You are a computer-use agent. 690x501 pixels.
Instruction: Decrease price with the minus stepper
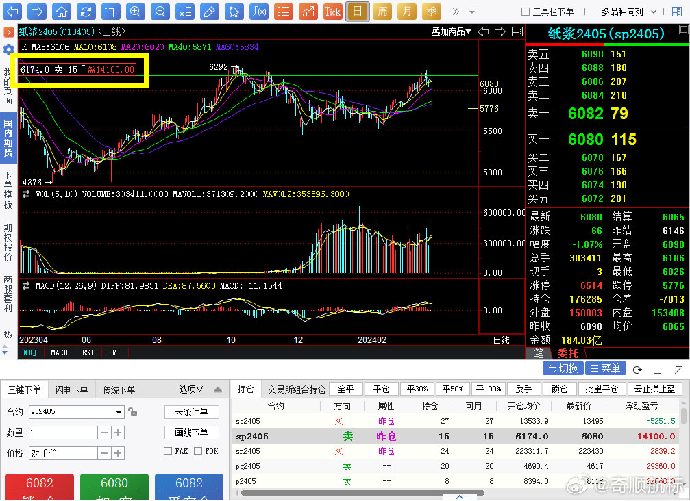[x=104, y=453]
